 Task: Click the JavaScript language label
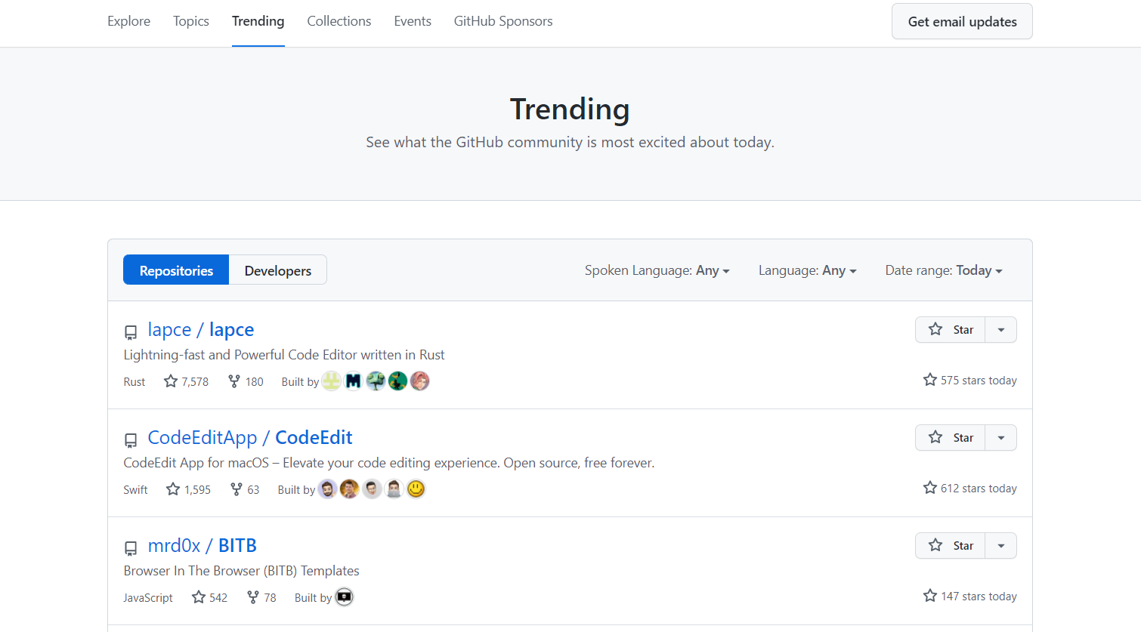pos(148,597)
